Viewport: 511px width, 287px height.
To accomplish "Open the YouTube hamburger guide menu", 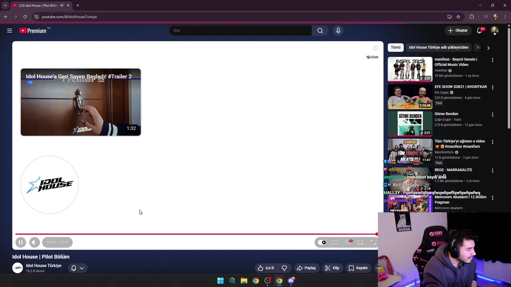I will [x=10, y=30].
